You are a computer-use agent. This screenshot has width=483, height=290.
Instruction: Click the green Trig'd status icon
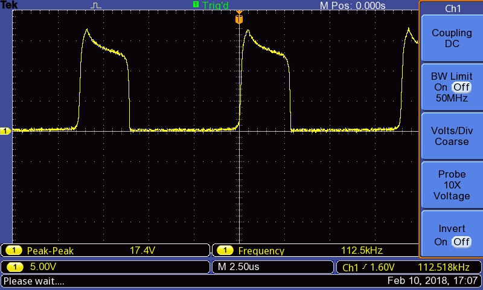(x=196, y=4)
